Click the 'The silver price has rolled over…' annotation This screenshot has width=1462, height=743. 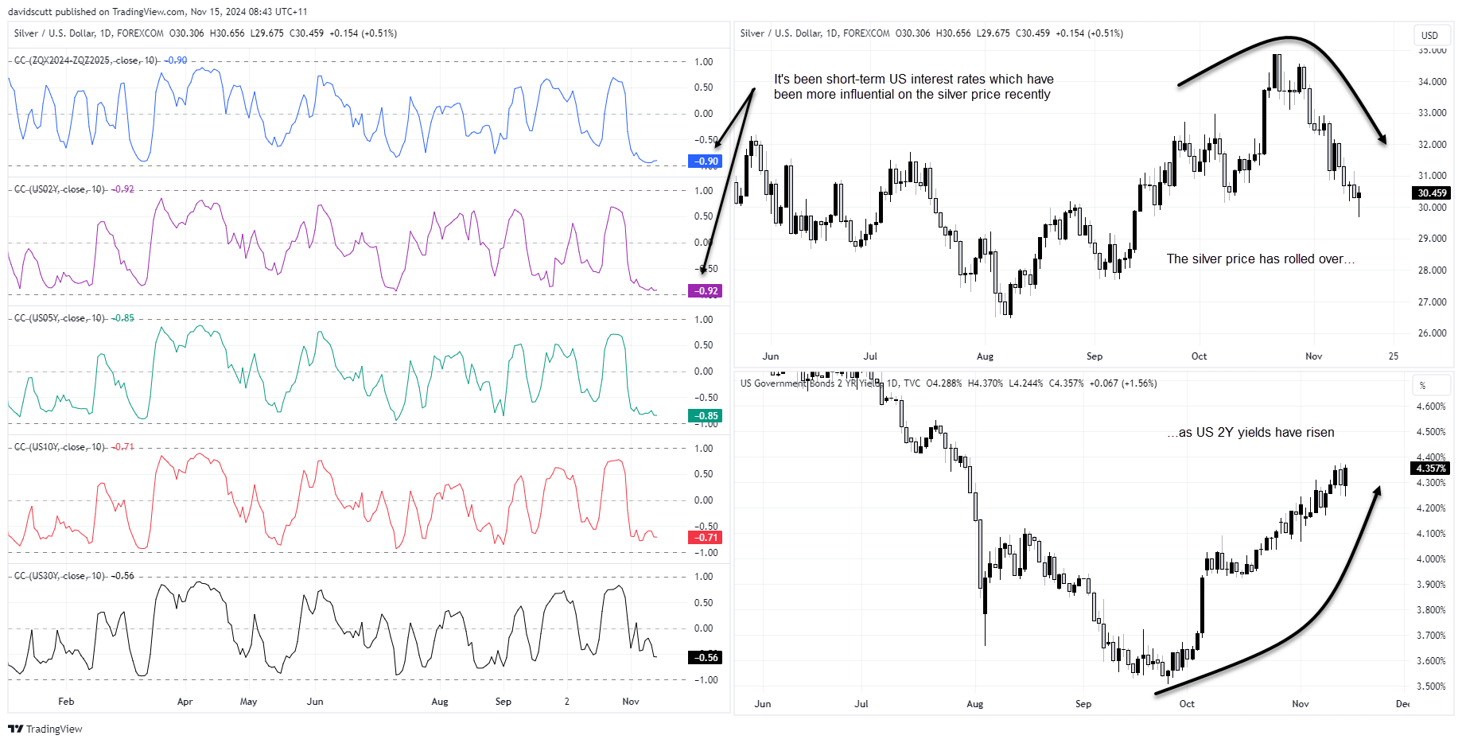1260,259
